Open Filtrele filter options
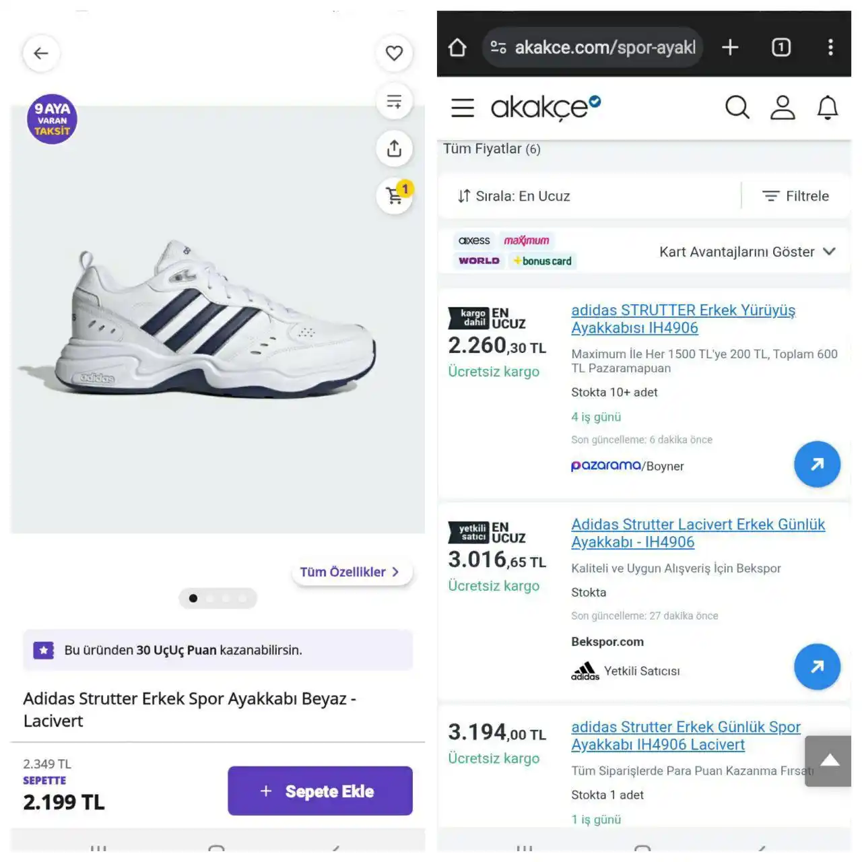This screenshot has height=862, width=862. [795, 196]
